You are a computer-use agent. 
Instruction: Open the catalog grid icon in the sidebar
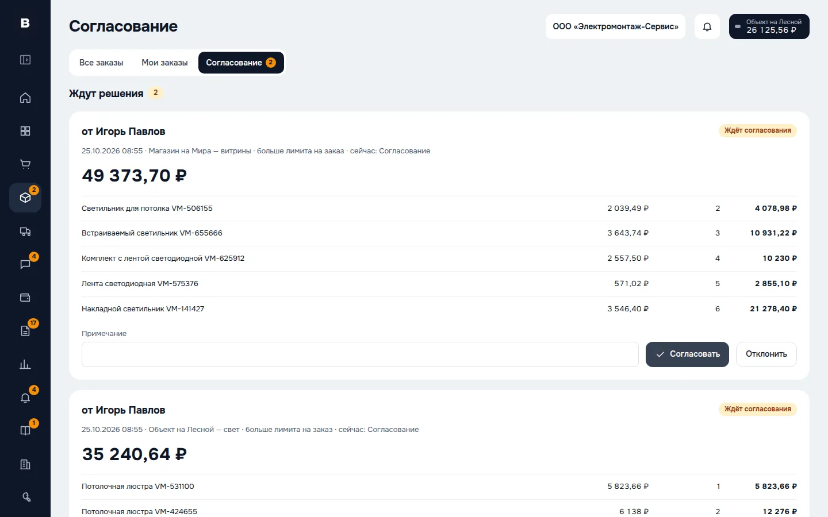pyautogui.click(x=25, y=131)
